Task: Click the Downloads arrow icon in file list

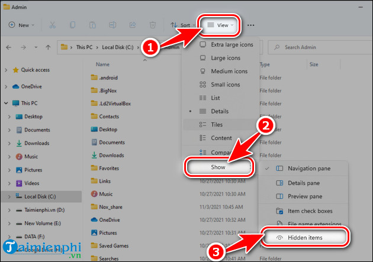Action: point(94,155)
